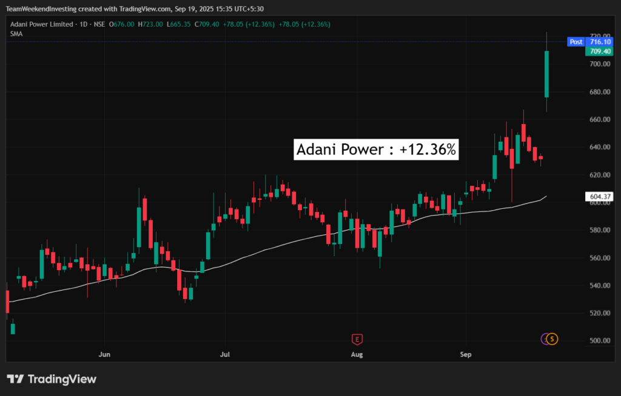Click the Adani Power Limited symbol title
This screenshot has width=621, height=396.
(x=42, y=24)
